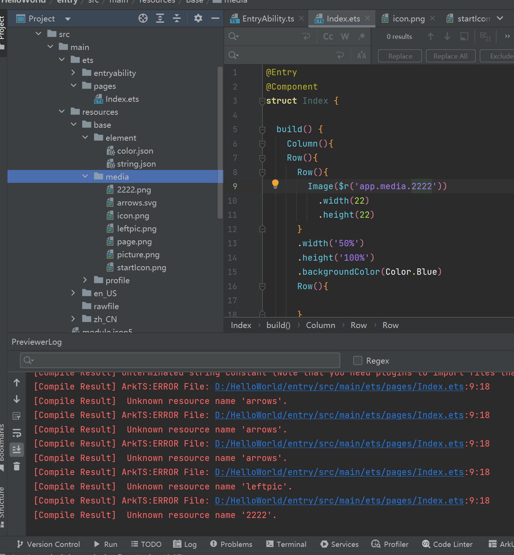514x555 pixels.
Task: Open Terminal tool window
Action: (286, 544)
